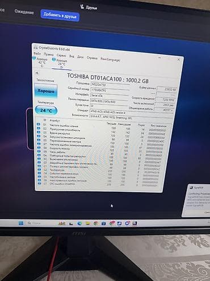Open the Диск menu
Image resolution: width=210 pixels, height=281 pixels.
(x=80, y=57)
